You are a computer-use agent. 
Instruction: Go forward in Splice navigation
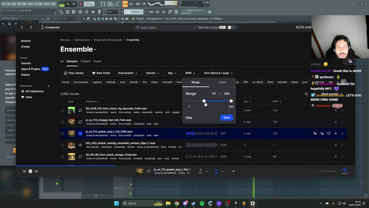31,27
